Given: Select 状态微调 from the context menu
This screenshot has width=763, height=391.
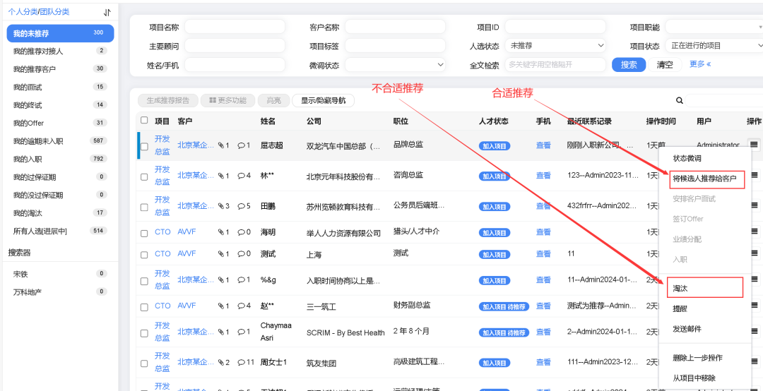Looking at the screenshot, I should [x=687, y=159].
